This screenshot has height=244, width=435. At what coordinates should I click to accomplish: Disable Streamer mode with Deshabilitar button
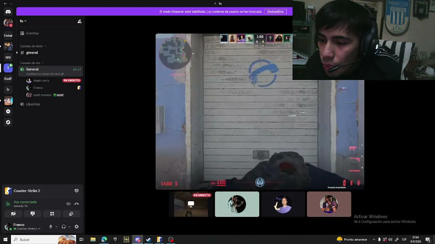coord(276,12)
